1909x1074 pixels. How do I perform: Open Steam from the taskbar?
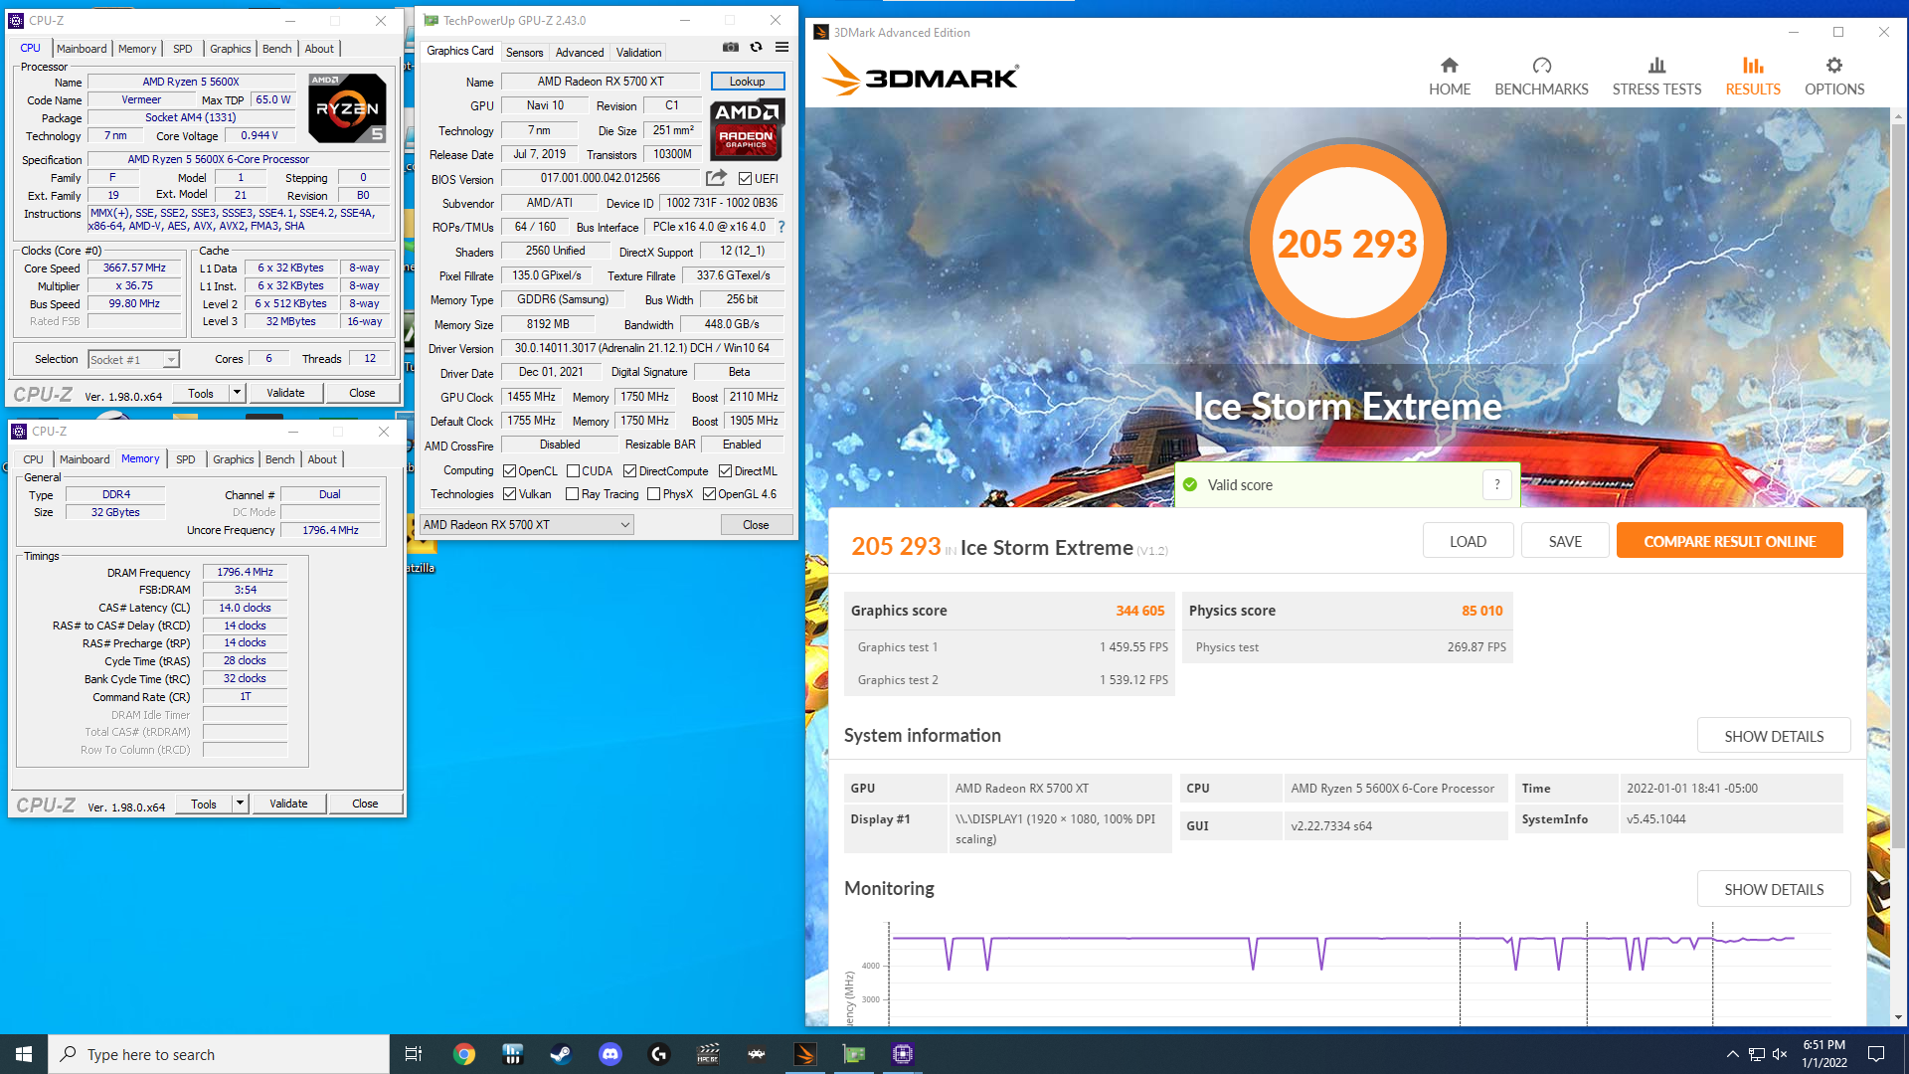561,1054
